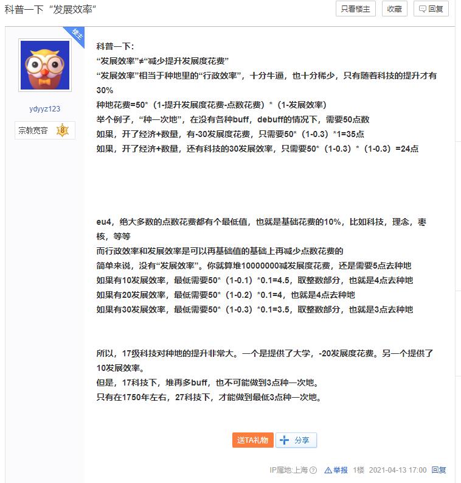Click the 回复 link below the post
The image size is (461, 483).
[x=439, y=470]
